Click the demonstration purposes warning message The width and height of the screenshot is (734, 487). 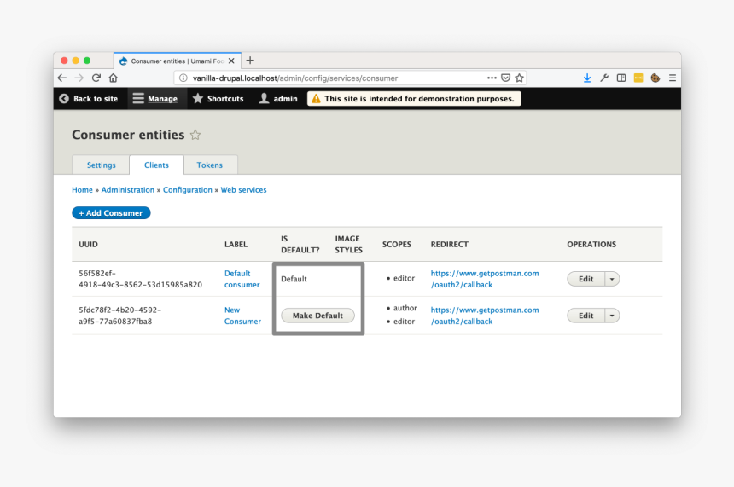(414, 99)
